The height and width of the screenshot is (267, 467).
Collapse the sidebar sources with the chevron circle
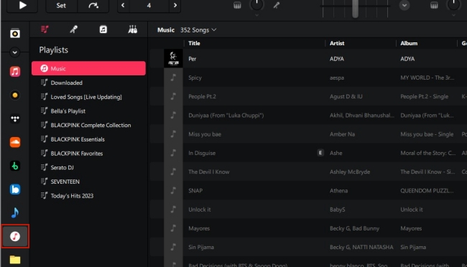coord(14,52)
